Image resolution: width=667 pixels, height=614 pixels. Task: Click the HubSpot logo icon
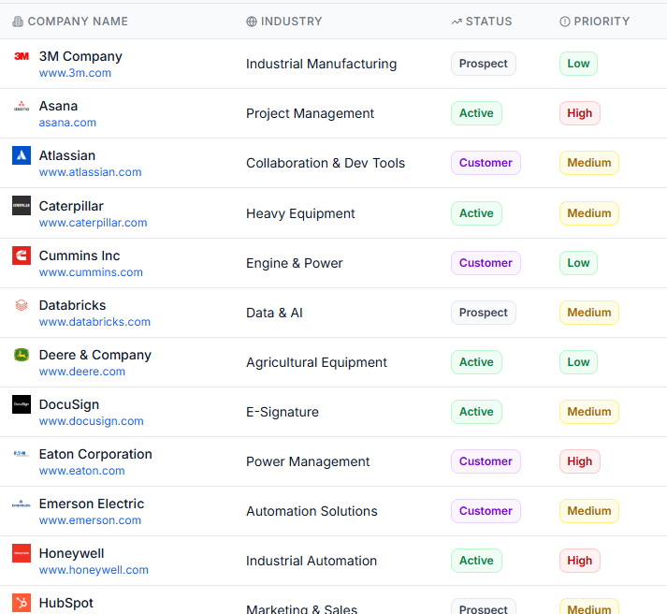point(22,603)
